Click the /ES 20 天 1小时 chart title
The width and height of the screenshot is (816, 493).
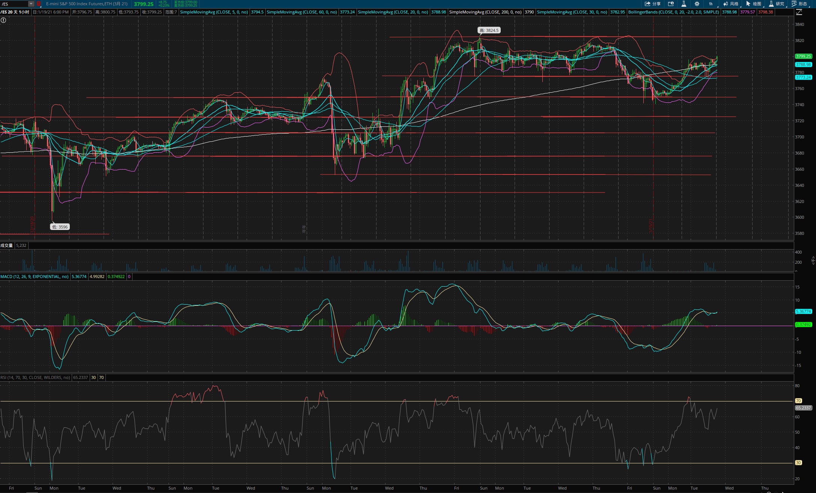tap(15, 12)
